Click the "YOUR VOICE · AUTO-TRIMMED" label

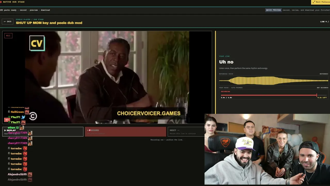coord(231,88)
